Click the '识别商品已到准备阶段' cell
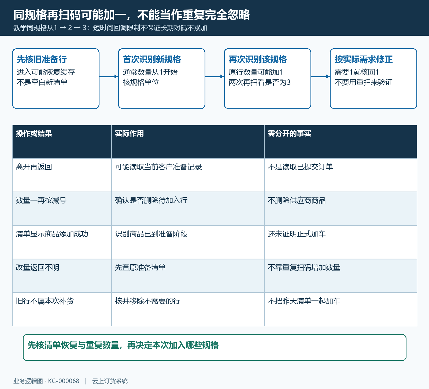 coord(188,242)
